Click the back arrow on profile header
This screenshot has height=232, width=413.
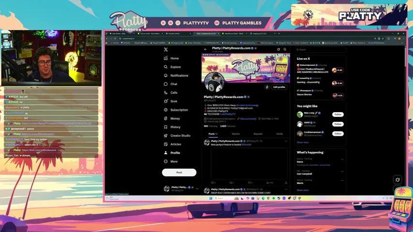point(205,49)
